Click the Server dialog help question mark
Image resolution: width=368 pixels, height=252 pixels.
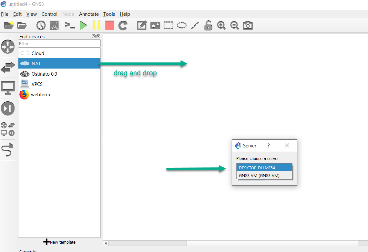point(269,145)
